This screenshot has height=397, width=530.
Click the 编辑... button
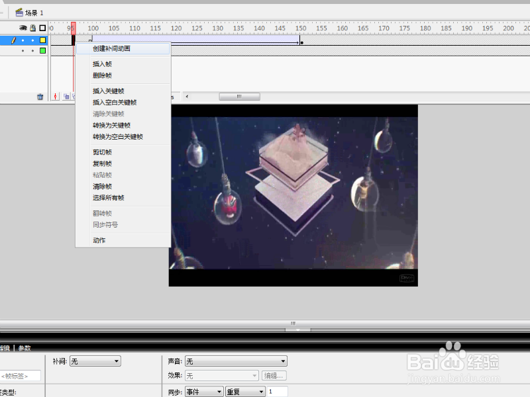click(x=274, y=376)
